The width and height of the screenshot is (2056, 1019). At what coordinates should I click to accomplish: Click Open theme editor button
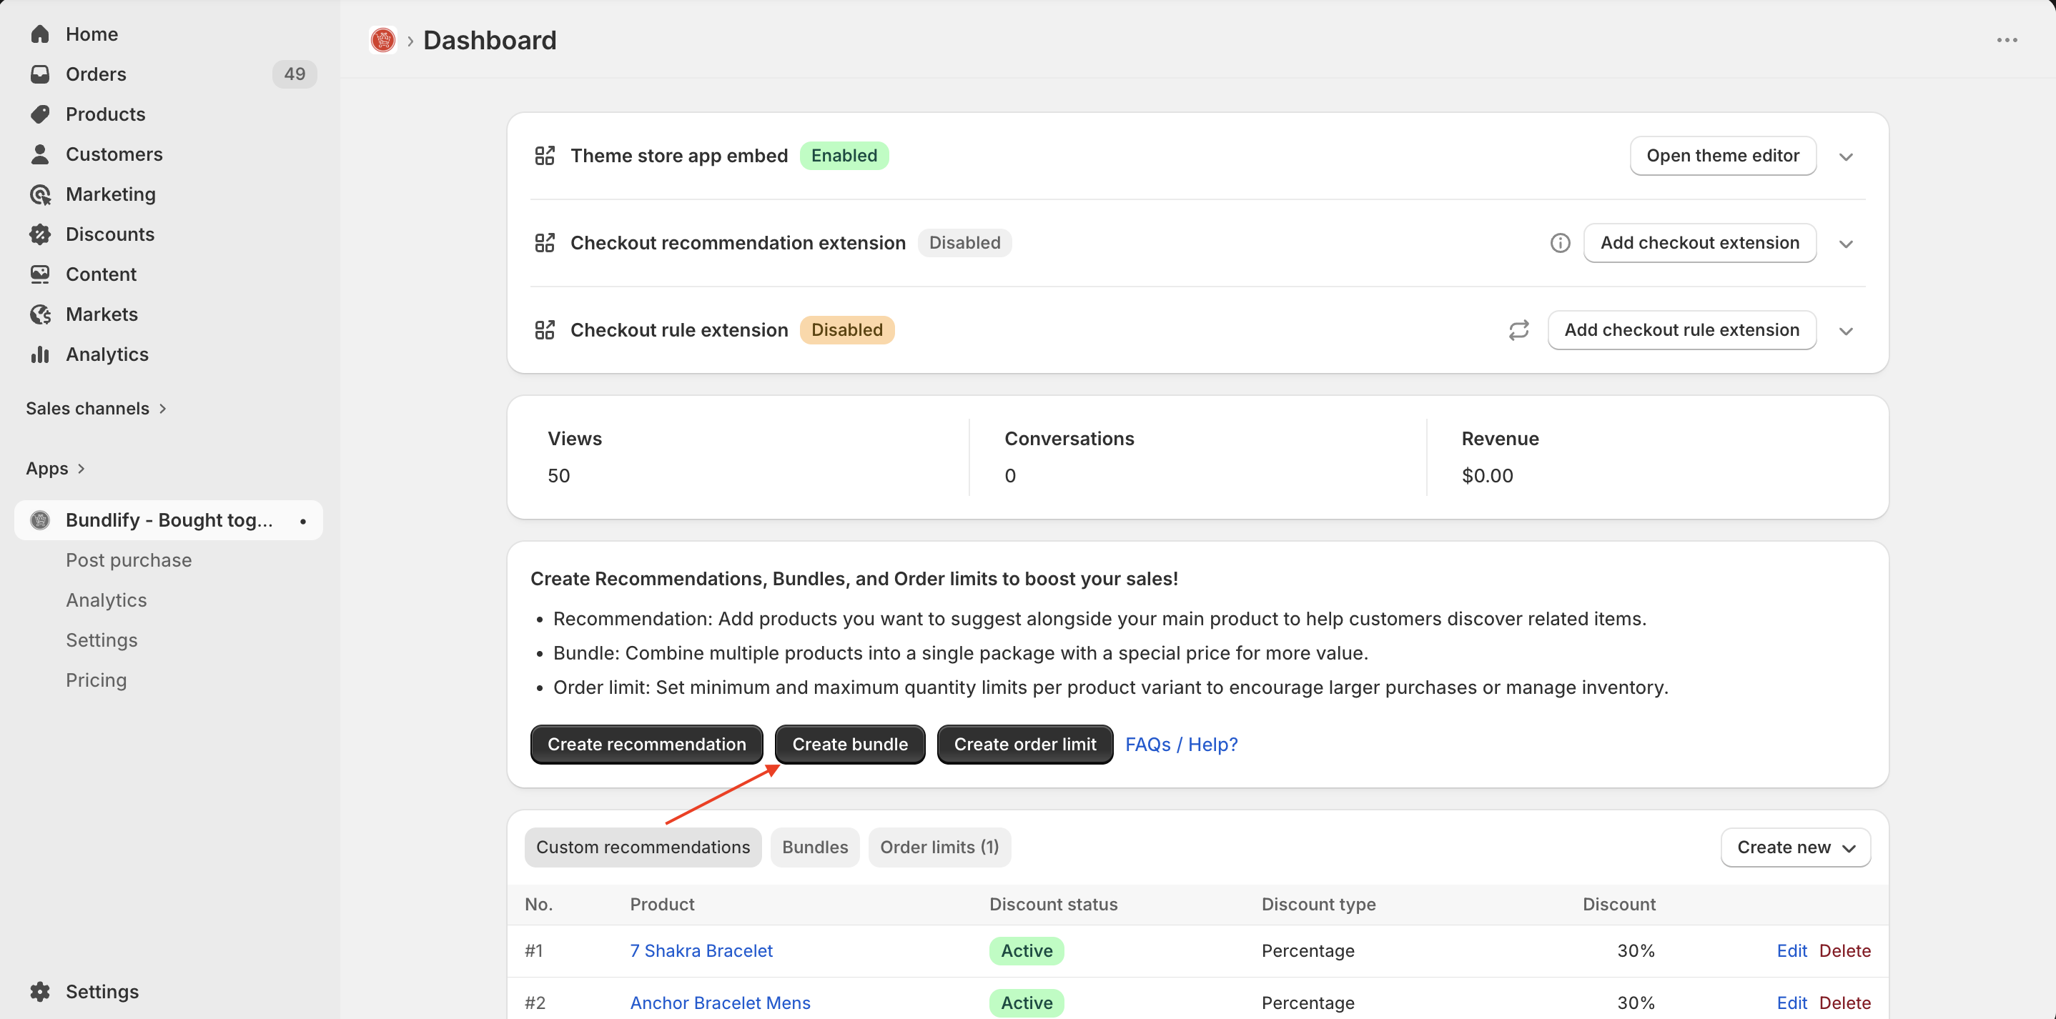click(x=1722, y=156)
